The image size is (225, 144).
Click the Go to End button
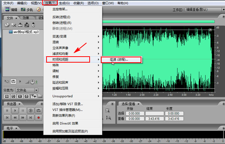coord(31,118)
